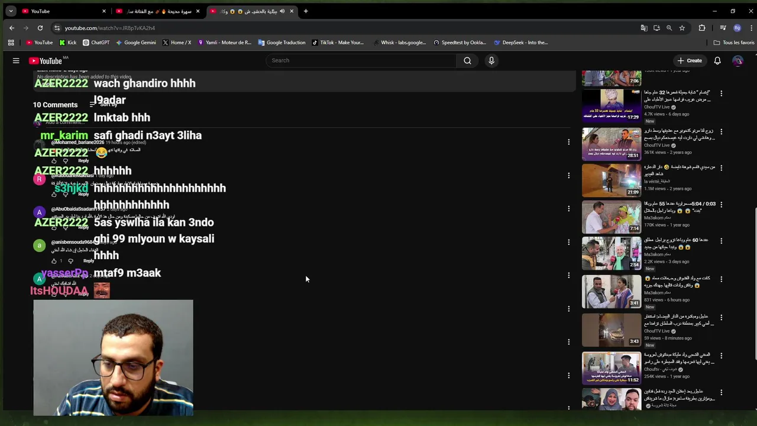The image size is (757, 426).
Task: Click the YouTube logo to go home
Action: coord(46,60)
